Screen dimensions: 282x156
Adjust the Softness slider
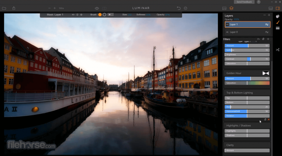[247, 50]
